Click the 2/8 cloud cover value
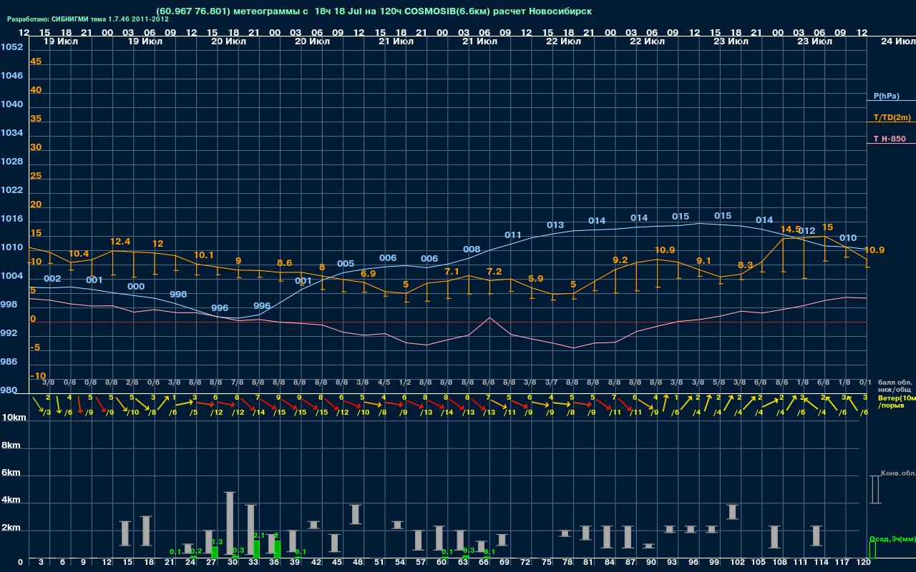The width and height of the screenshot is (916, 572). pyautogui.click(x=132, y=383)
